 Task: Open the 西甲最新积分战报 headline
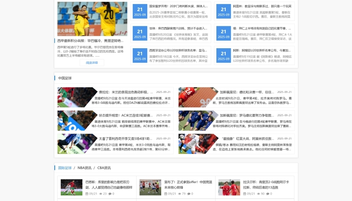click(x=90, y=41)
